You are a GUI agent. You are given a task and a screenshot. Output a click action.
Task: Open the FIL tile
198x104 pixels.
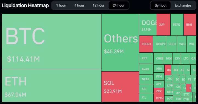tap(146, 98)
